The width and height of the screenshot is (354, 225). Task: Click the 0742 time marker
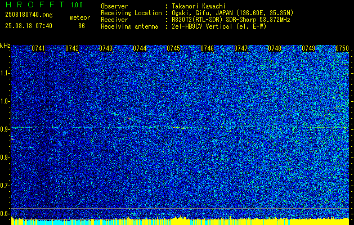(x=72, y=48)
